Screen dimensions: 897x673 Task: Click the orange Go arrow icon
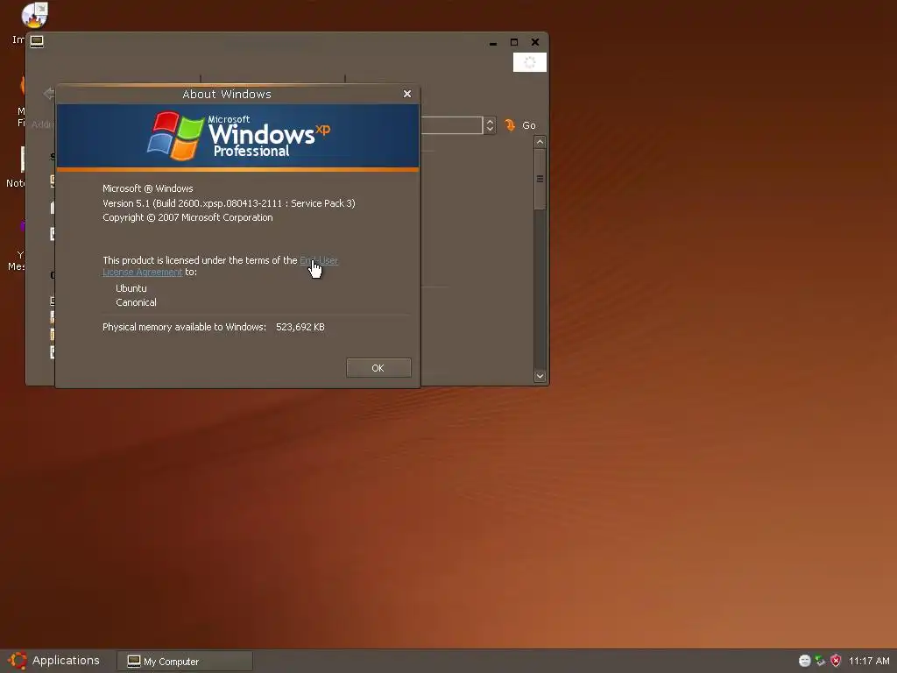(x=509, y=124)
